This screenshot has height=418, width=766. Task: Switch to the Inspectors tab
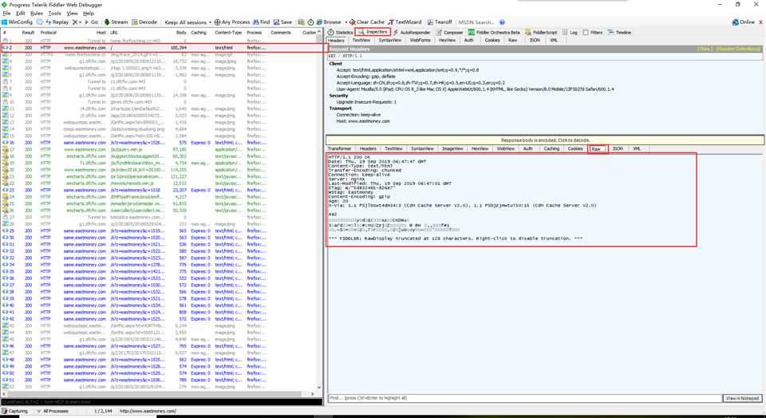click(373, 32)
